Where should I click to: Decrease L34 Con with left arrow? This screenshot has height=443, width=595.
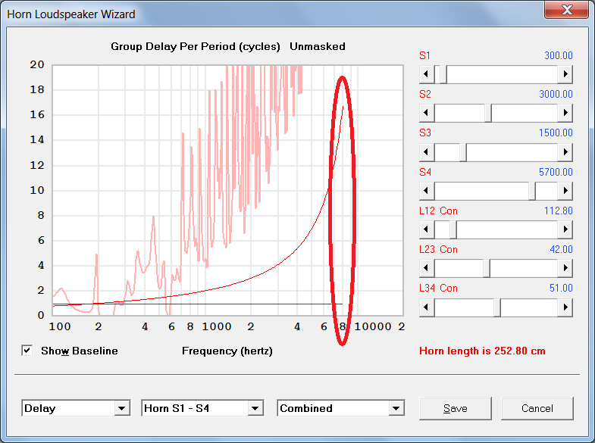pos(427,307)
